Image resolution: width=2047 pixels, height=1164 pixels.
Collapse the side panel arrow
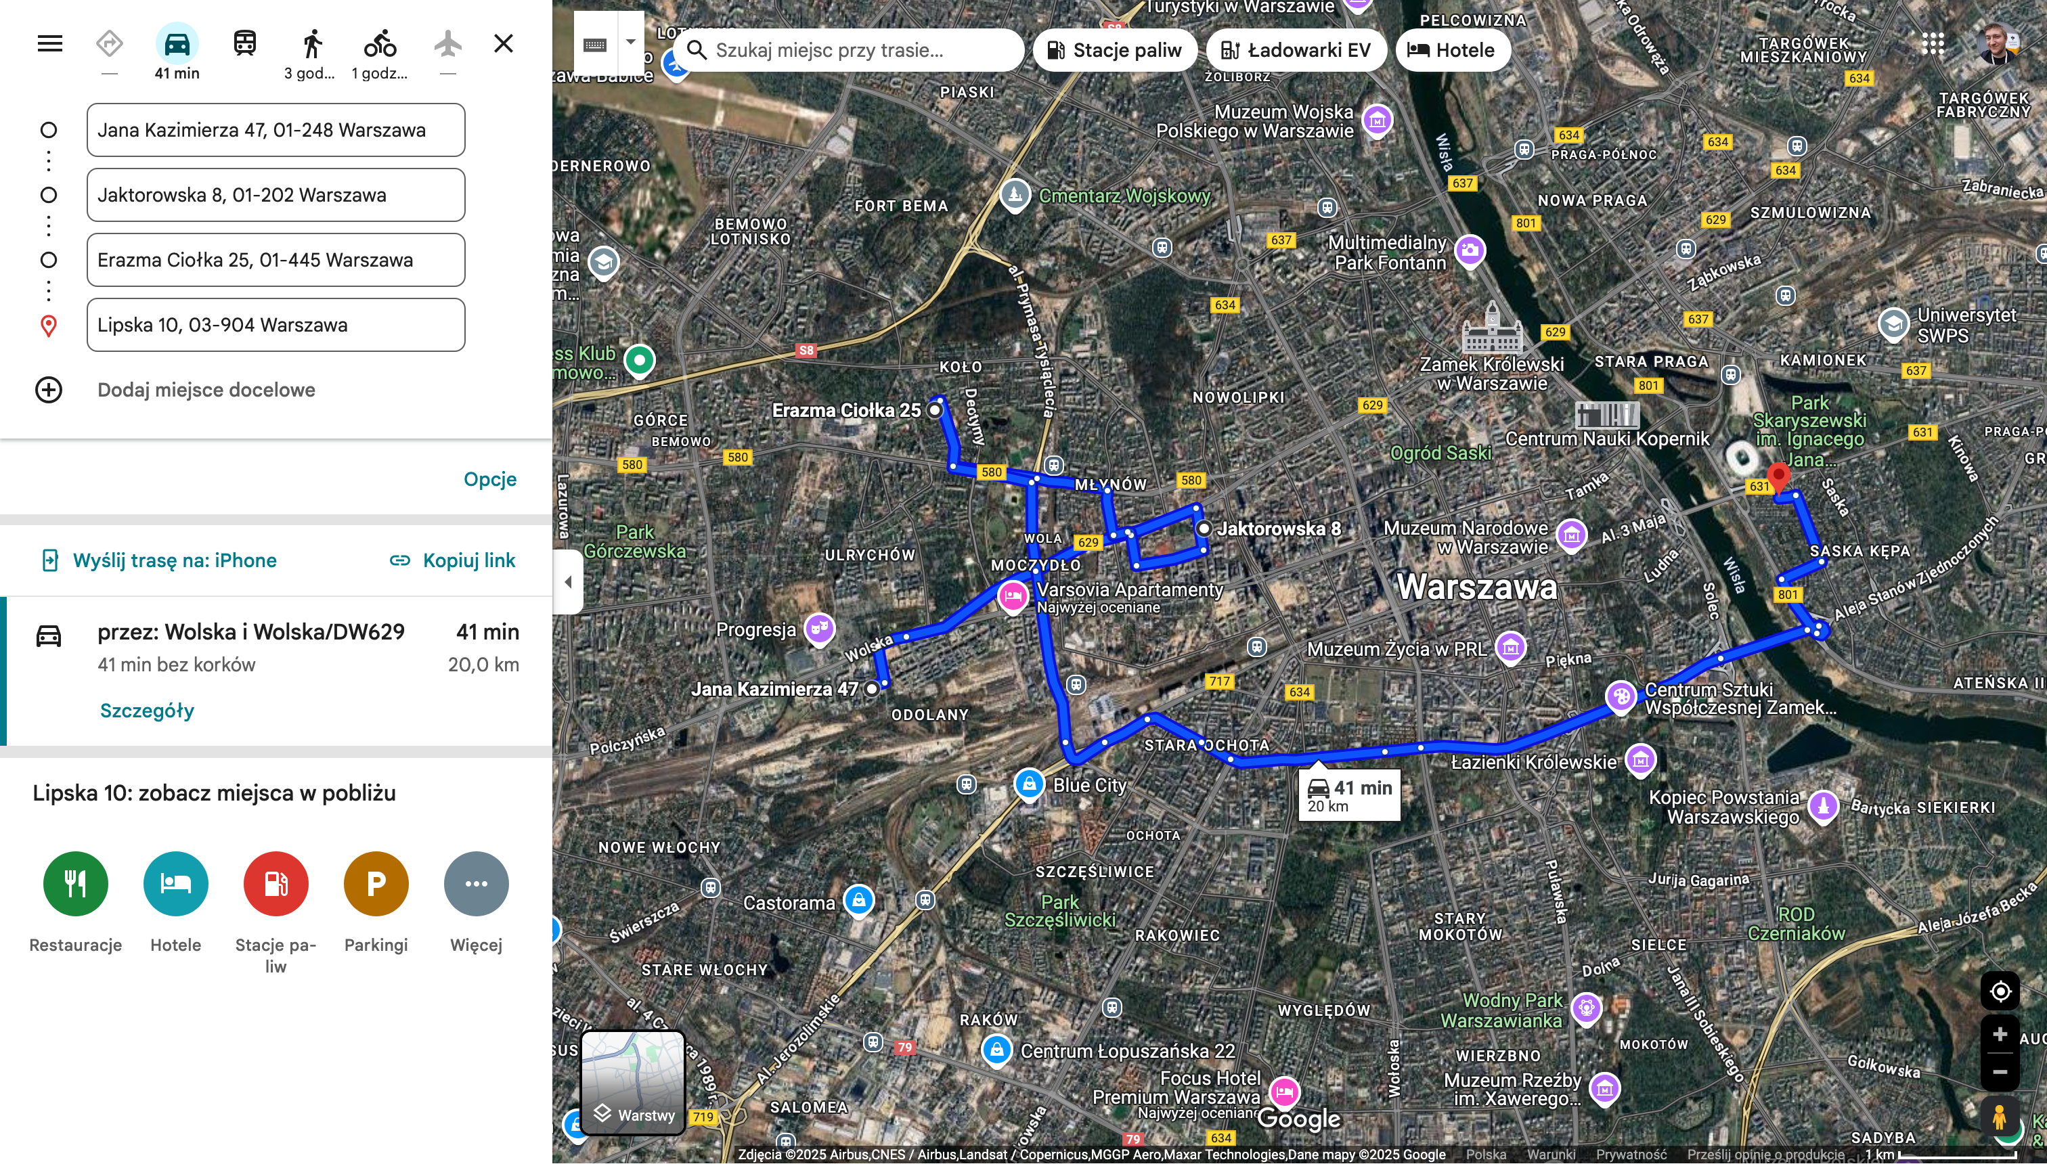click(x=568, y=582)
